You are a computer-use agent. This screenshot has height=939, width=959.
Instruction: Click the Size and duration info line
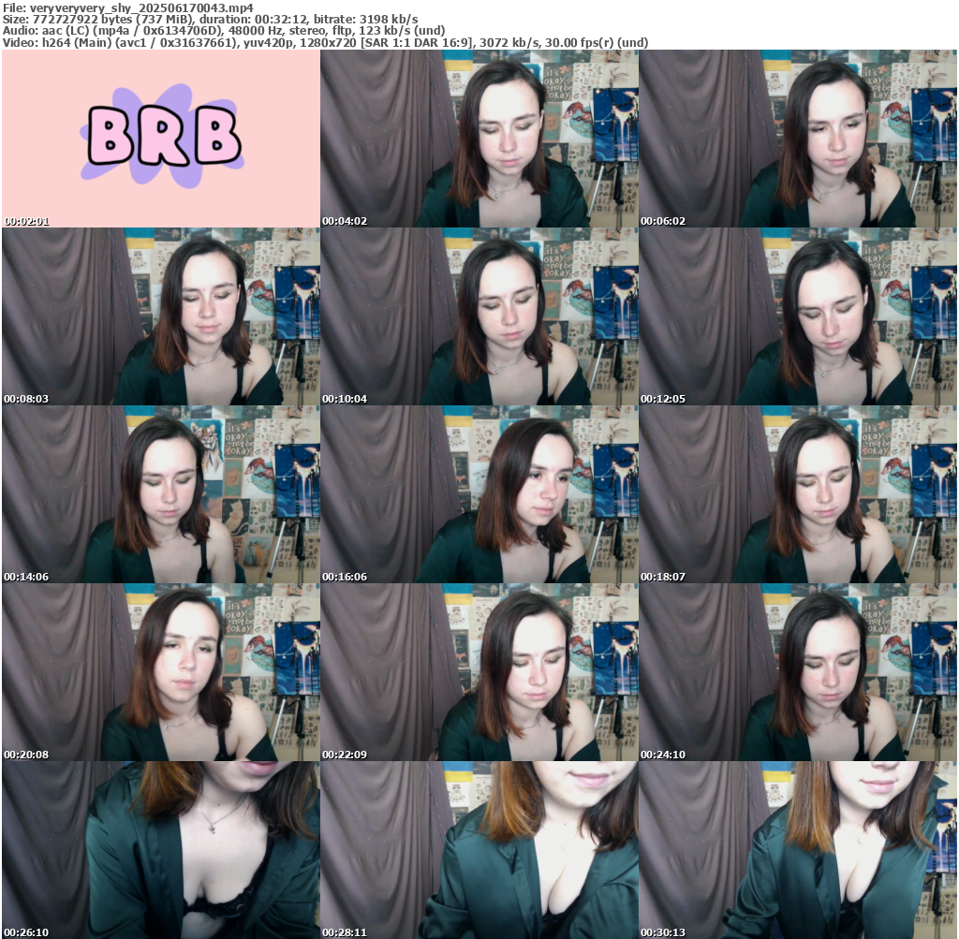click(210, 19)
